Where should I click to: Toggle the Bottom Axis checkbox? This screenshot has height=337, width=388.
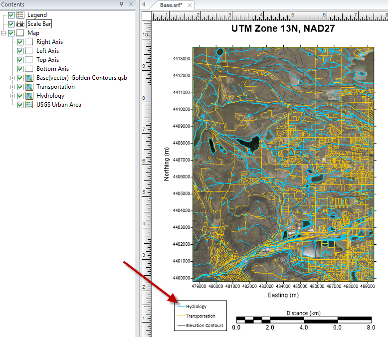click(20, 69)
